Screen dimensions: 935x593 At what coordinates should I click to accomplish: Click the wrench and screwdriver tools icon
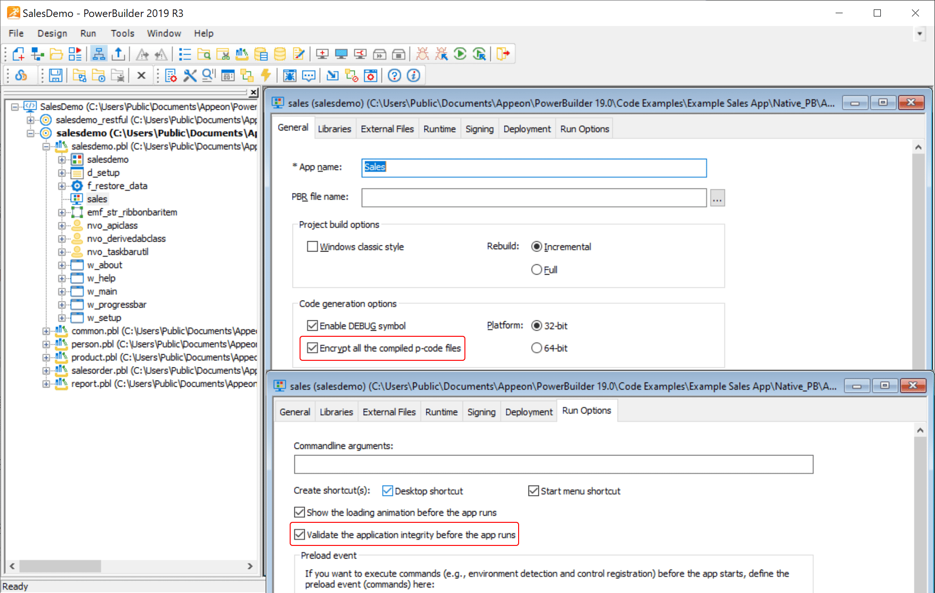coord(189,75)
